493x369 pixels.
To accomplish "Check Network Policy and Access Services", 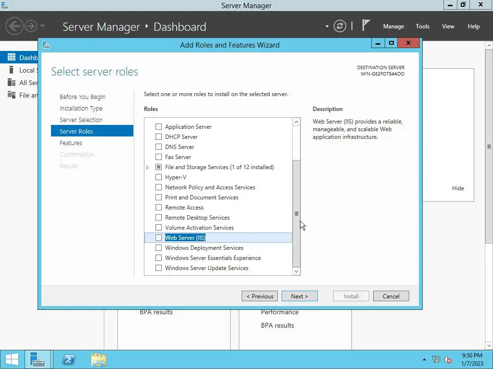I will tap(158, 187).
